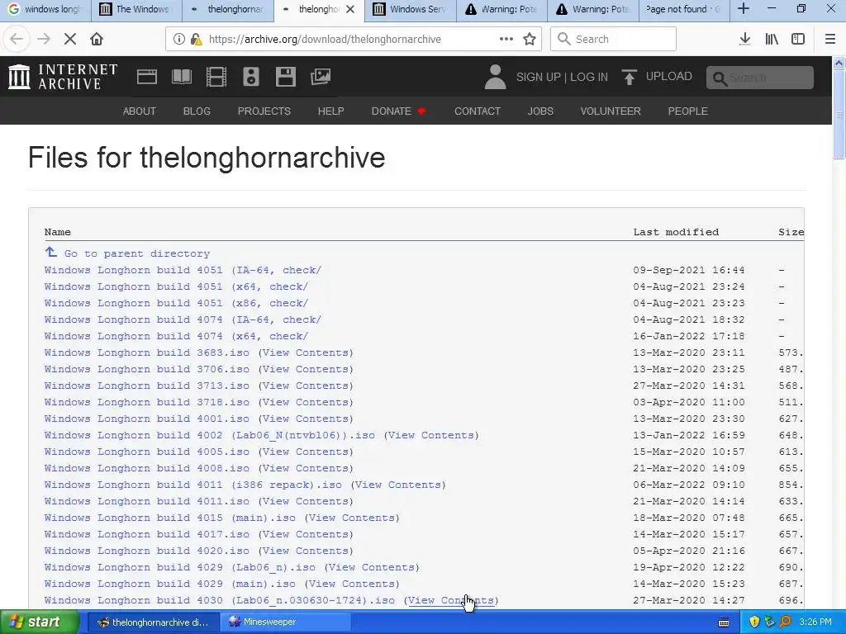Screen dimensions: 846x634
Task: Open the HELP nav item
Action: click(330, 111)
